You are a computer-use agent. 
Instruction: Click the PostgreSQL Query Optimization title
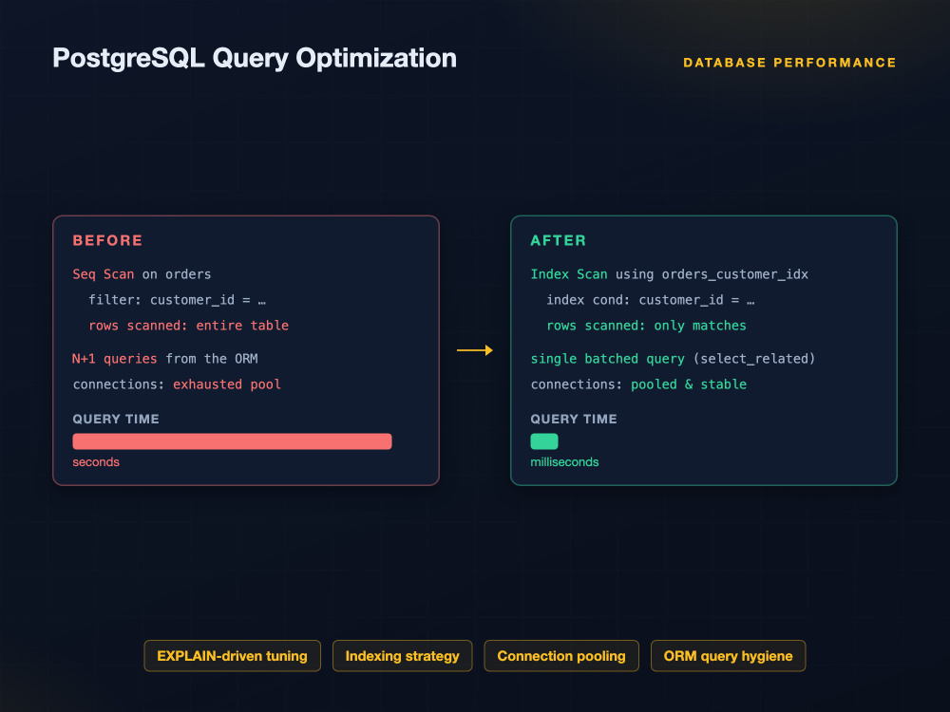[x=255, y=58]
